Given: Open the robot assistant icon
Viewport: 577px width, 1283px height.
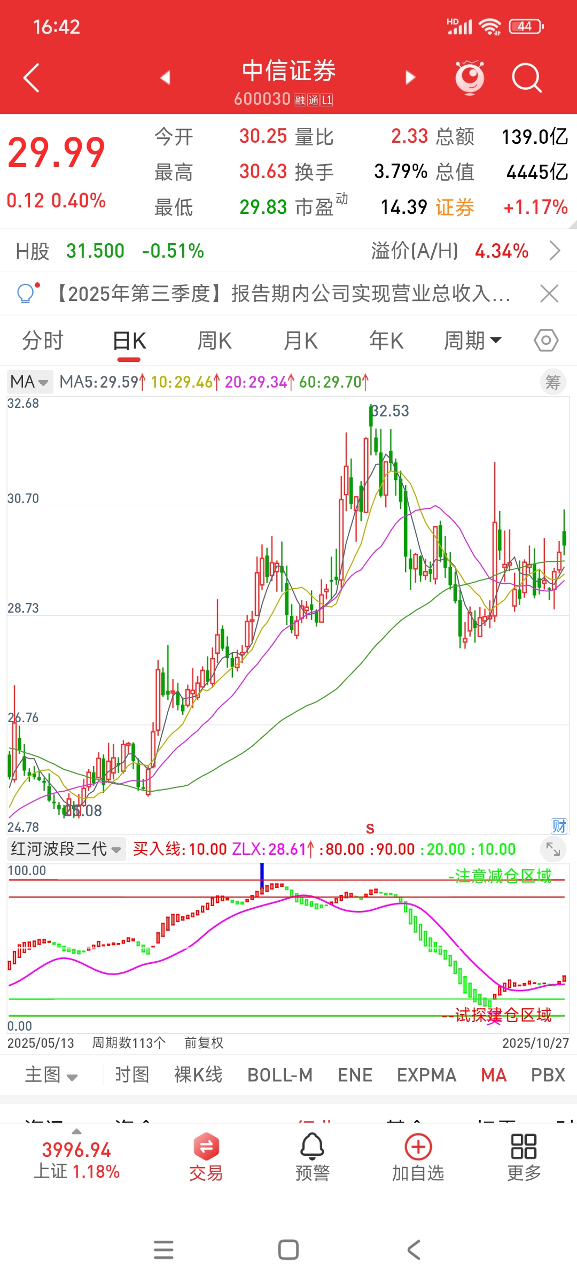Looking at the screenshot, I should tap(470, 78).
